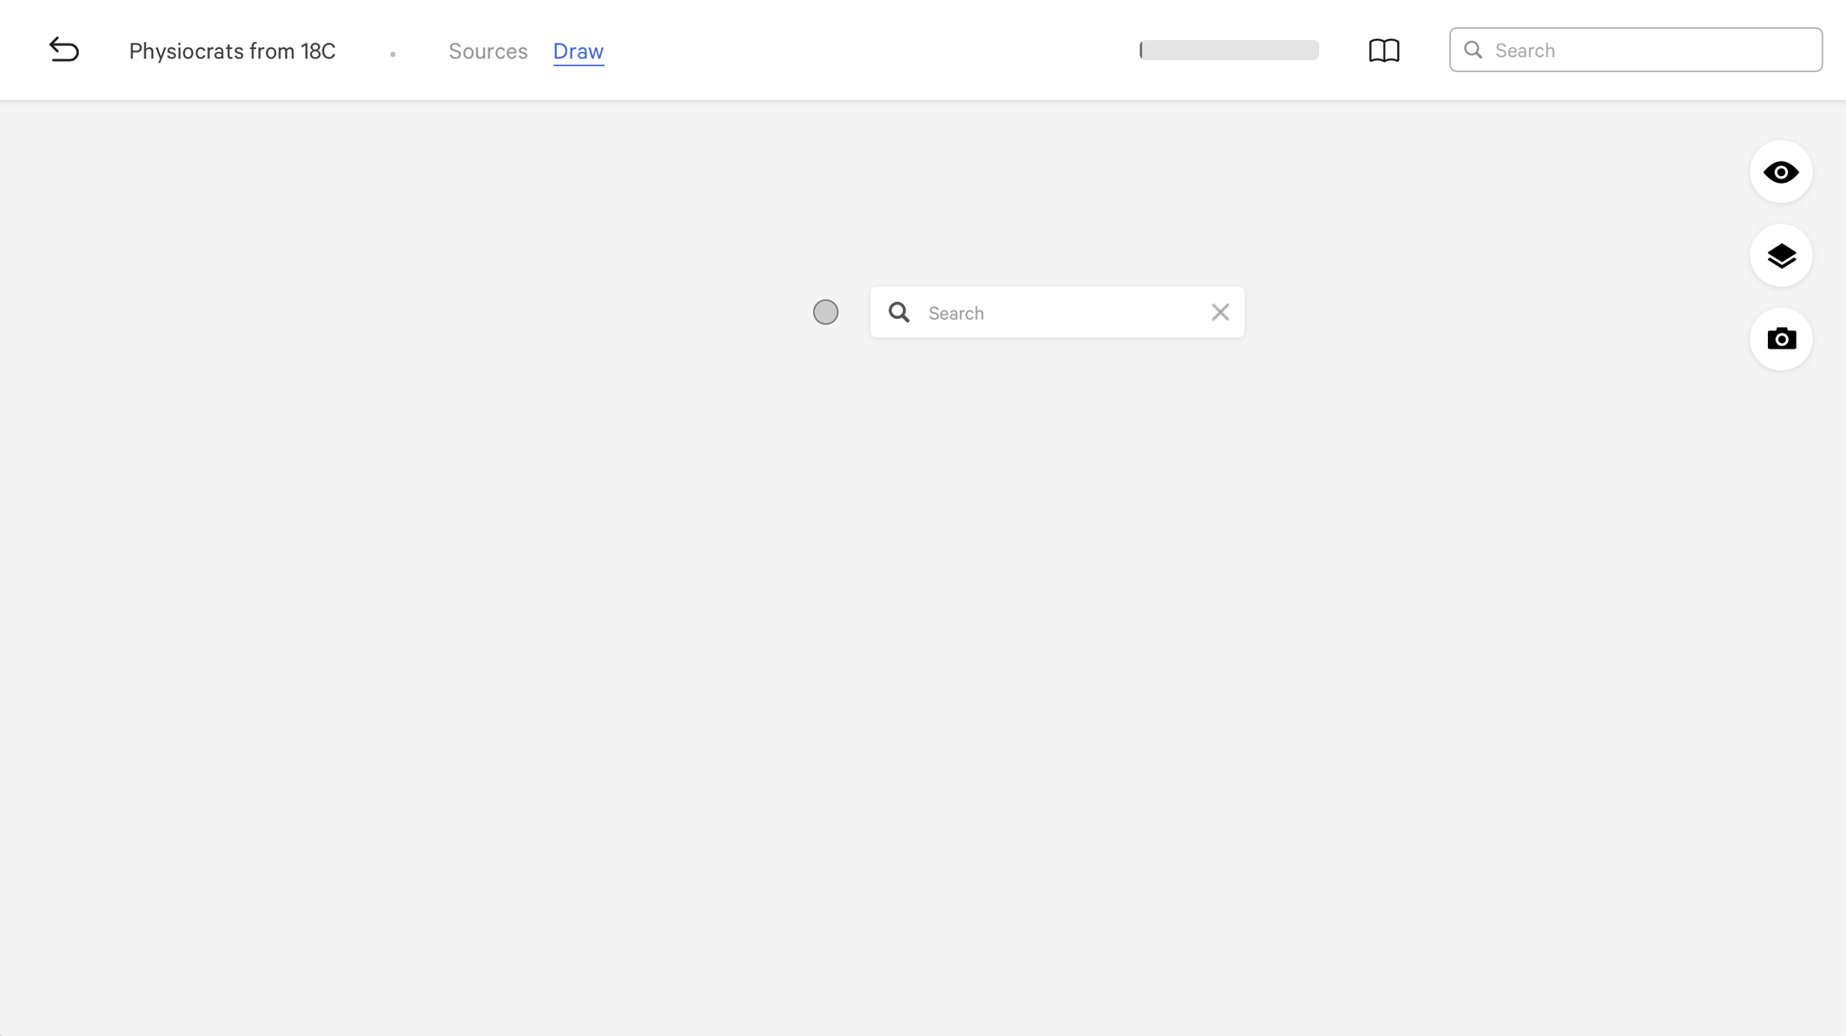
Task: Toggle the eye visibility panel button
Action: click(x=1781, y=171)
